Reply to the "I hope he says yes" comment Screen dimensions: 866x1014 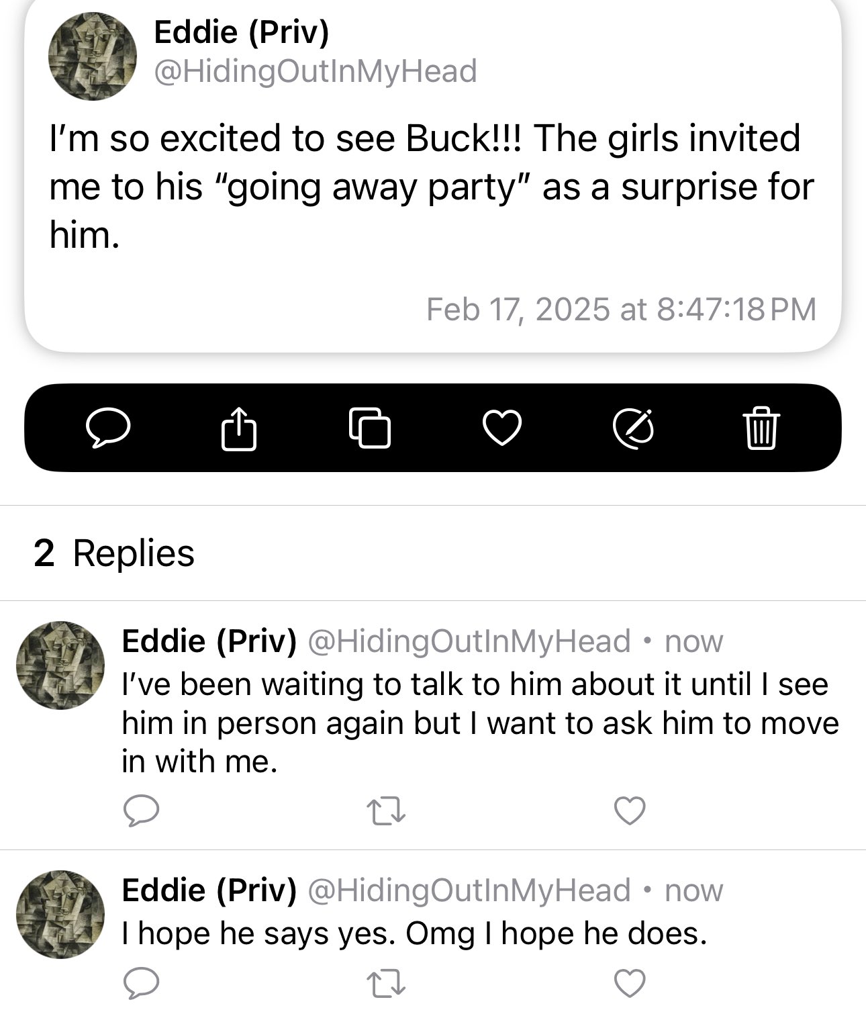(x=142, y=984)
